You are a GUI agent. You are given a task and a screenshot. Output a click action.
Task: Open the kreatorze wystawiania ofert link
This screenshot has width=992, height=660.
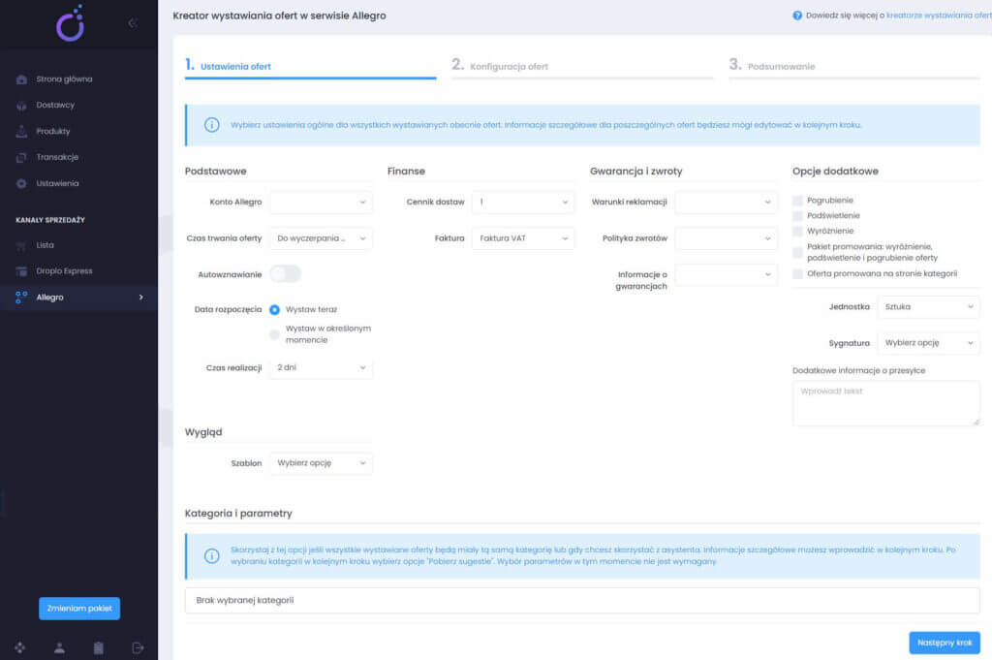[939, 16]
